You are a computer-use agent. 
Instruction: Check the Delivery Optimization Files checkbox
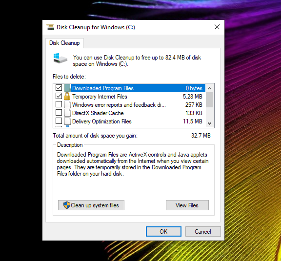59,121
